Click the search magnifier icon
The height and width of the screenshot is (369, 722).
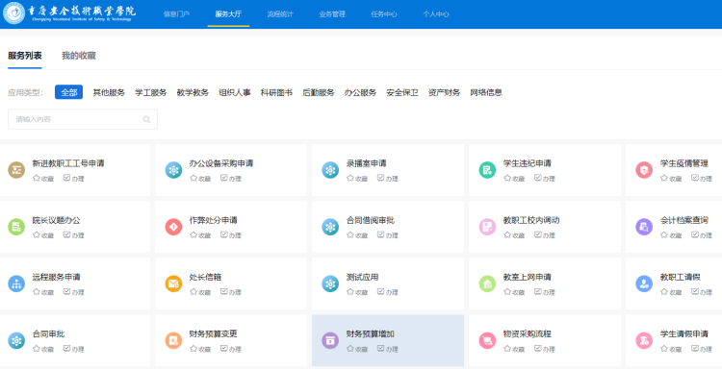tap(146, 119)
